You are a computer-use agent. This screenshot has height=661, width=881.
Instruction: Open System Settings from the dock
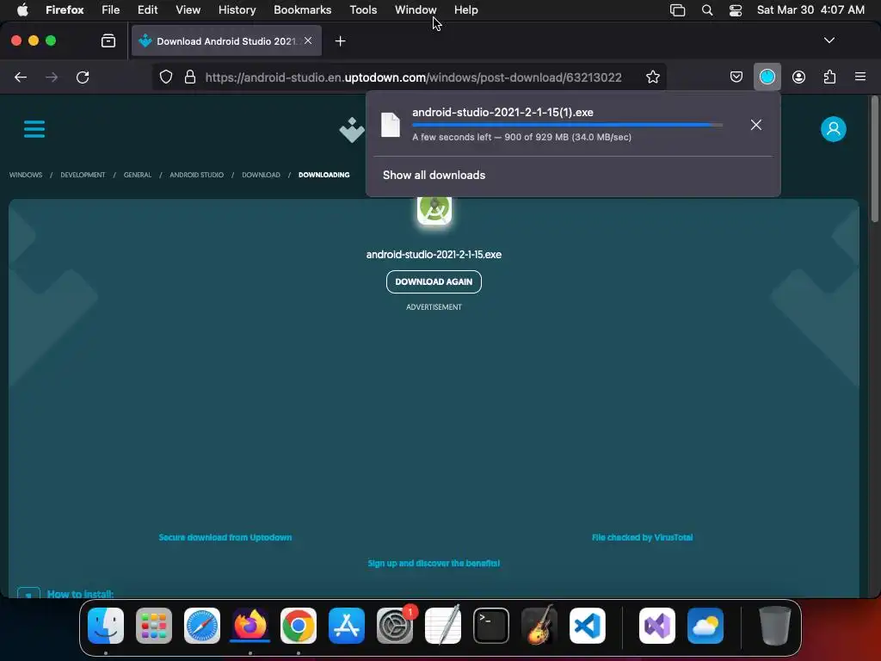point(394,626)
